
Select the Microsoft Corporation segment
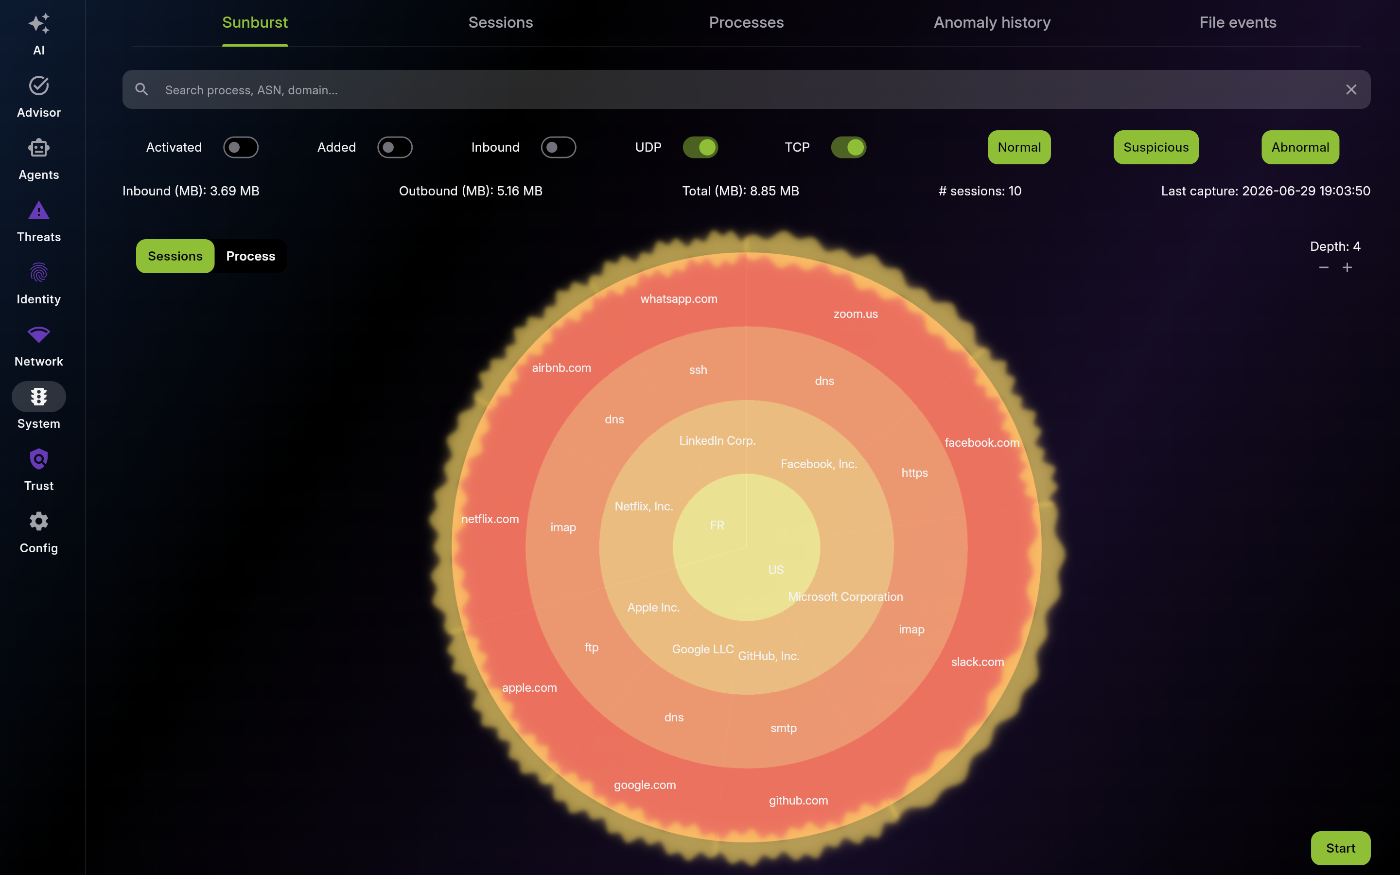pyautogui.click(x=845, y=596)
